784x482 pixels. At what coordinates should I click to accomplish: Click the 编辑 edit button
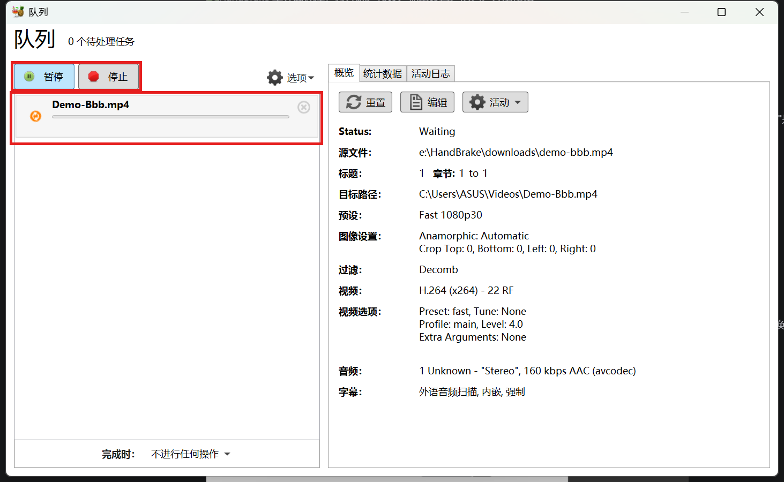tap(427, 102)
